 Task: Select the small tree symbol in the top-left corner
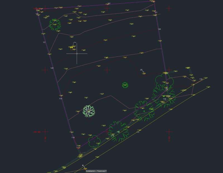[x=55, y=24]
